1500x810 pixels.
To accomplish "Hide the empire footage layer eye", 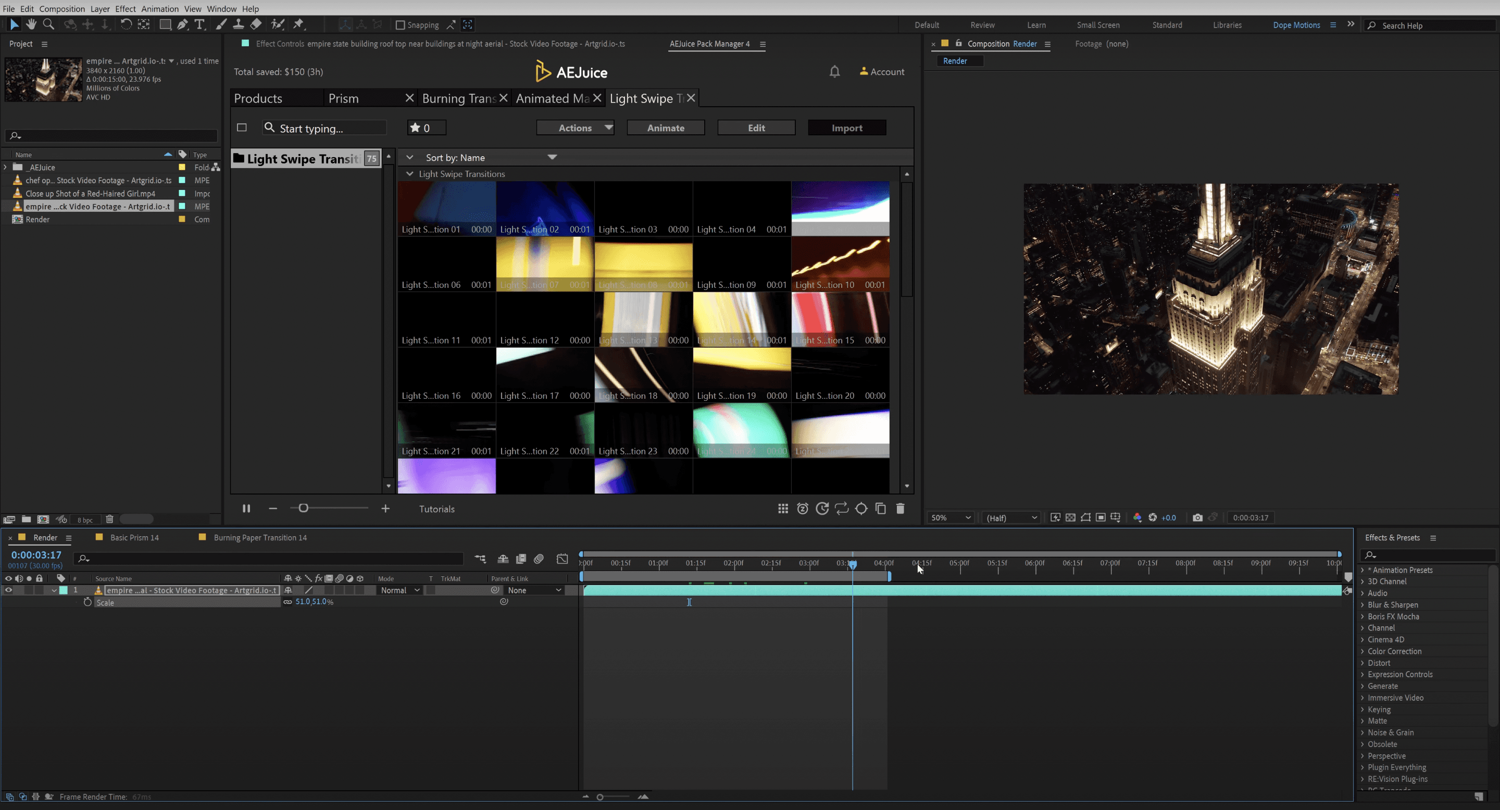I will [x=8, y=590].
